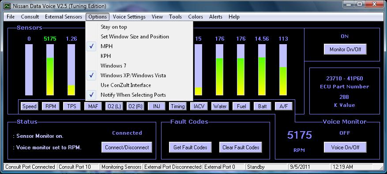
Task: Click the Speed sensor button
Action: tap(30, 106)
